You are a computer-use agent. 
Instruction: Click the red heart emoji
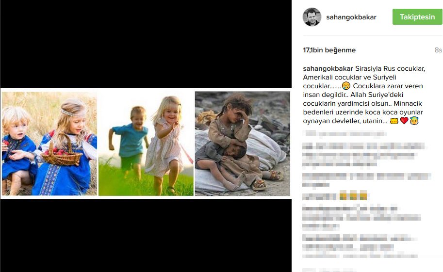pyautogui.click(x=404, y=121)
